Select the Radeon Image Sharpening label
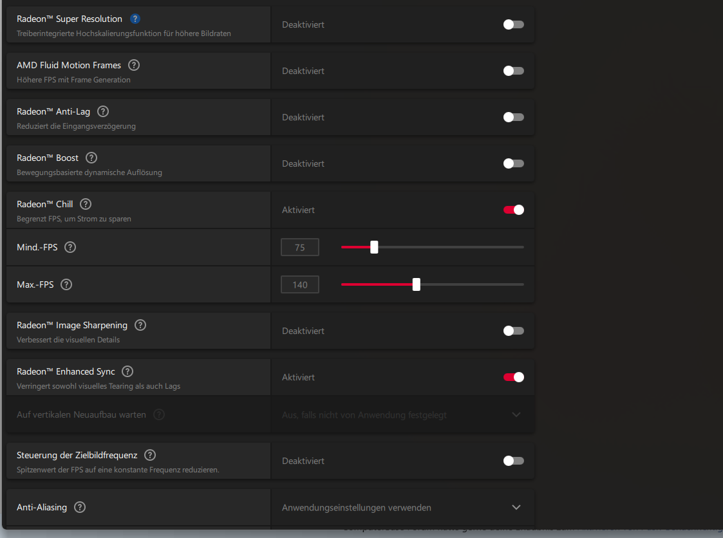This screenshot has width=723, height=538. pos(72,325)
